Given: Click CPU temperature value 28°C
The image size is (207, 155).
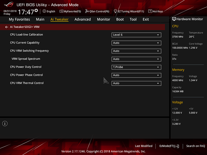Looking at the screenshot, I should (192, 37).
